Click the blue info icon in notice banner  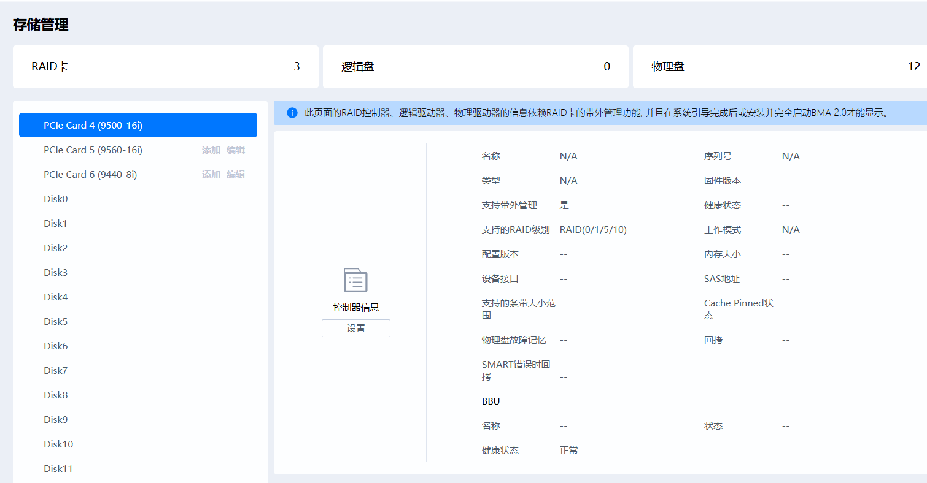click(x=292, y=113)
